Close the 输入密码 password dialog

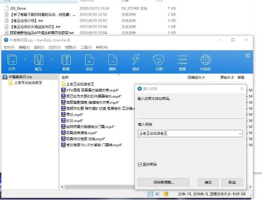point(242,89)
